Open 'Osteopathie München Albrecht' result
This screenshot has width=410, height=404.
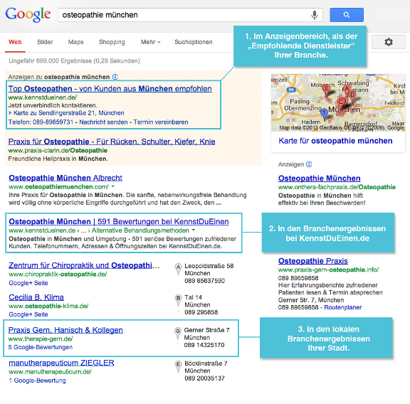coord(65,178)
